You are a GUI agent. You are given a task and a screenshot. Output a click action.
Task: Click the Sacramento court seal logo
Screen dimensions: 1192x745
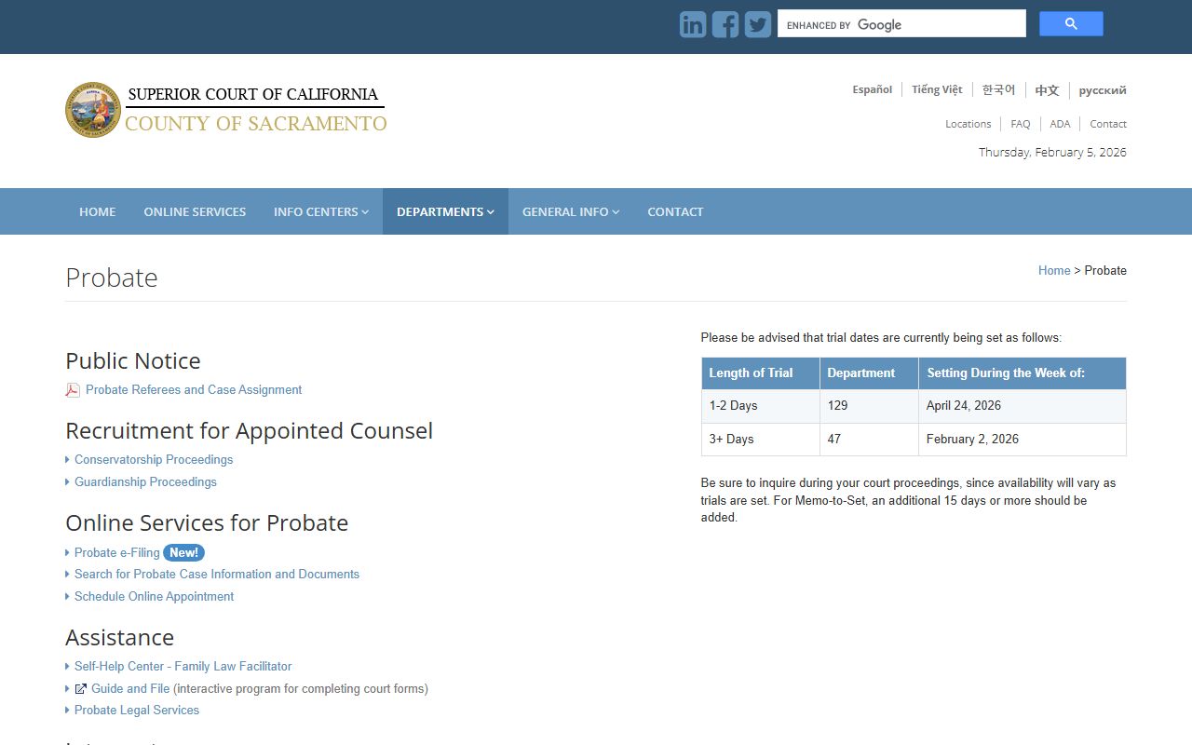[93, 110]
